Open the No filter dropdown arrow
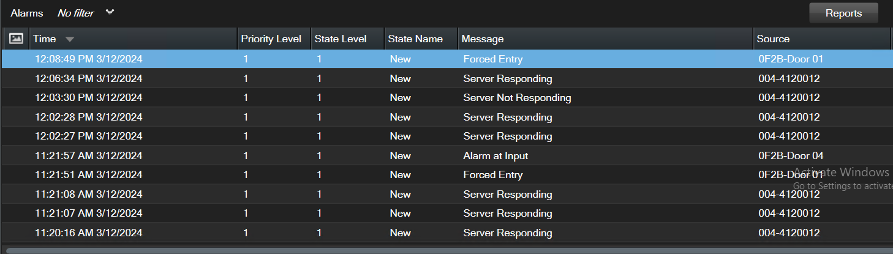 (x=110, y=12)
